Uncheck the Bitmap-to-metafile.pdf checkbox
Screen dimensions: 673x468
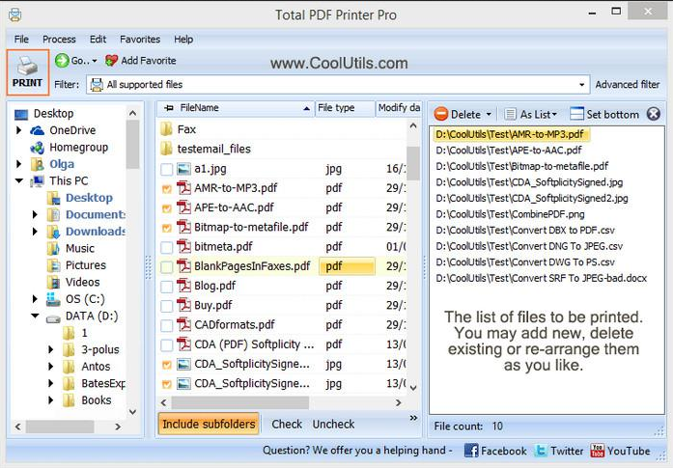(166, 228)
